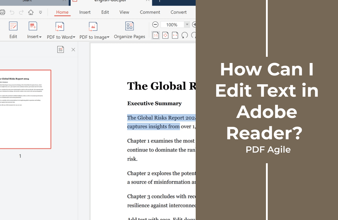The image size is (338, 220).
Task: Click the Home icon in quick access bar
Action: point(31,12)
